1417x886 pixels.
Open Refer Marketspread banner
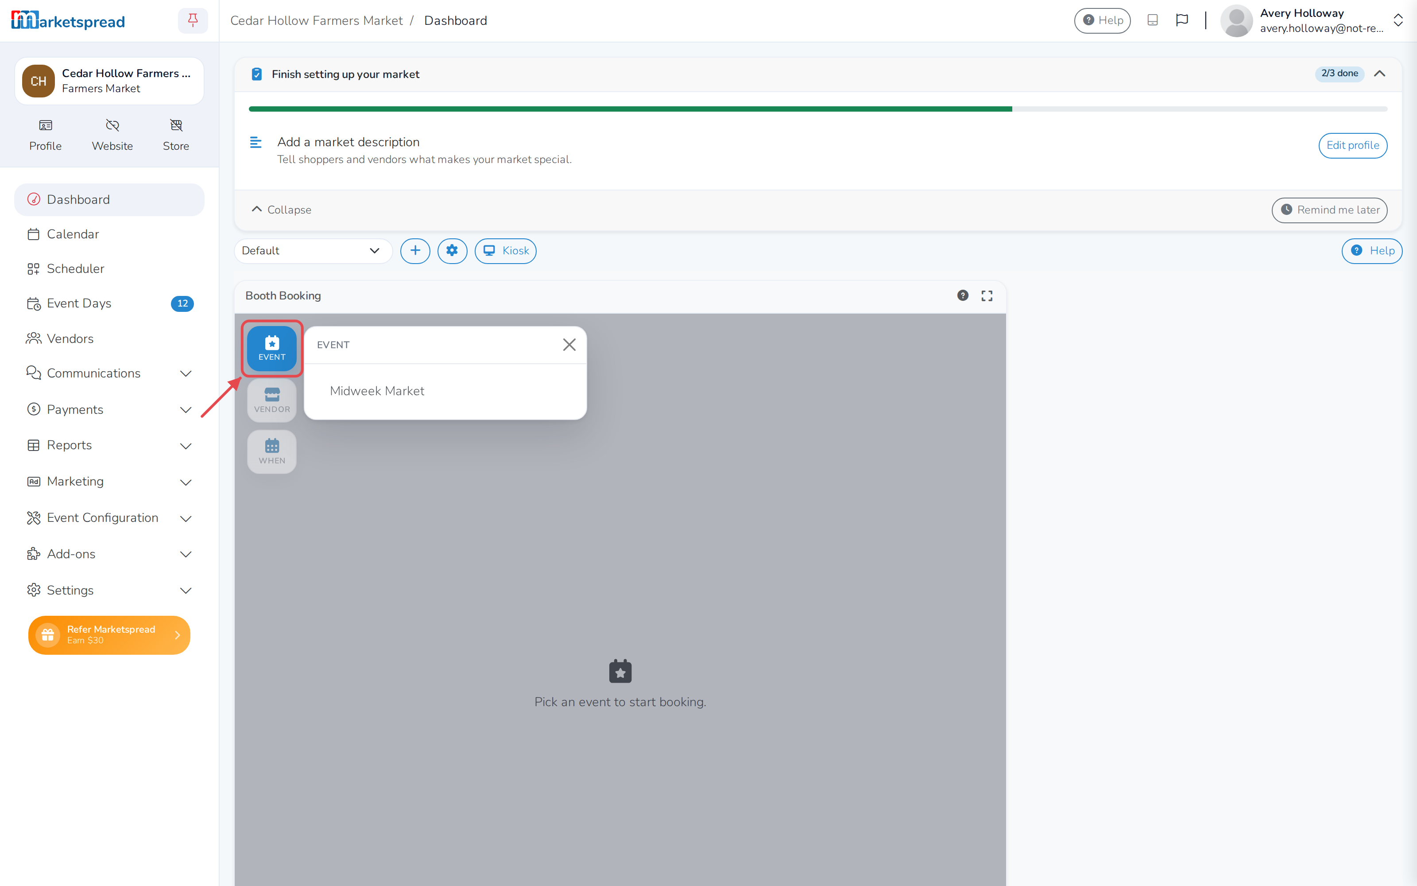coord(109,635)
